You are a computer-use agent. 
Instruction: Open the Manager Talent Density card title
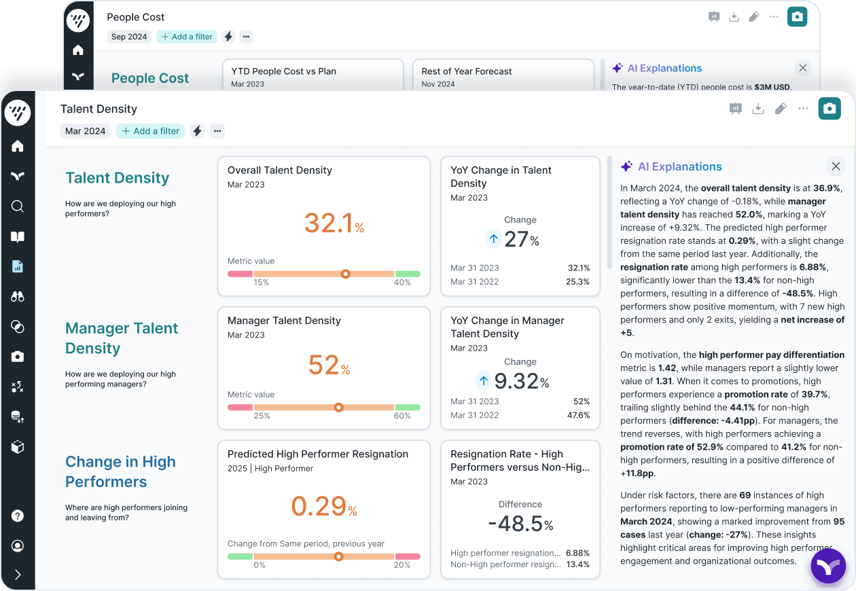coord(284,321)
